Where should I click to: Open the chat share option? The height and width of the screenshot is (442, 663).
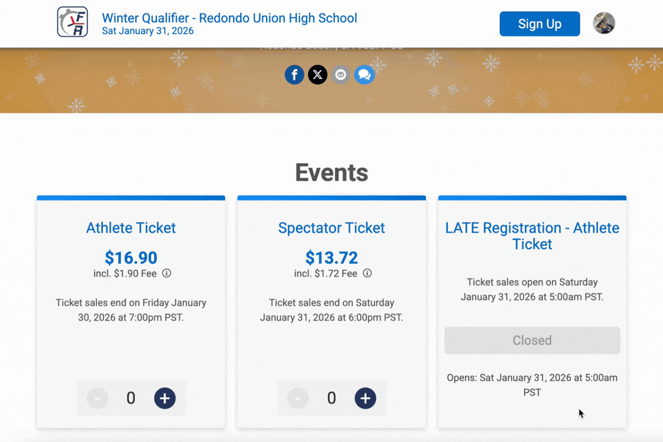[364, 75]
